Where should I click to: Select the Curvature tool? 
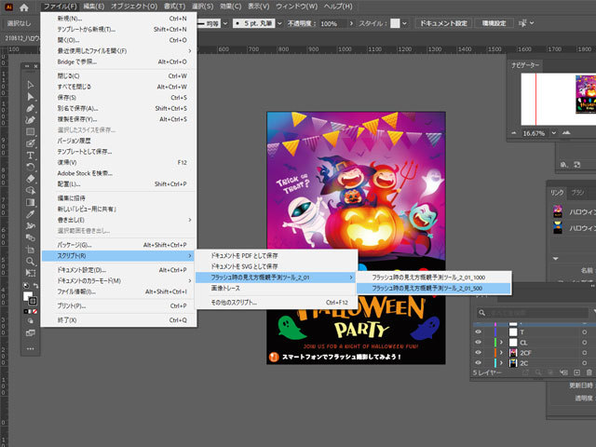click(31, 120)
